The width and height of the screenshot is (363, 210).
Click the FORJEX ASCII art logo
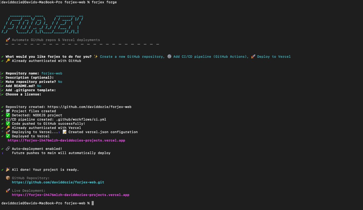tap(42, 24)
